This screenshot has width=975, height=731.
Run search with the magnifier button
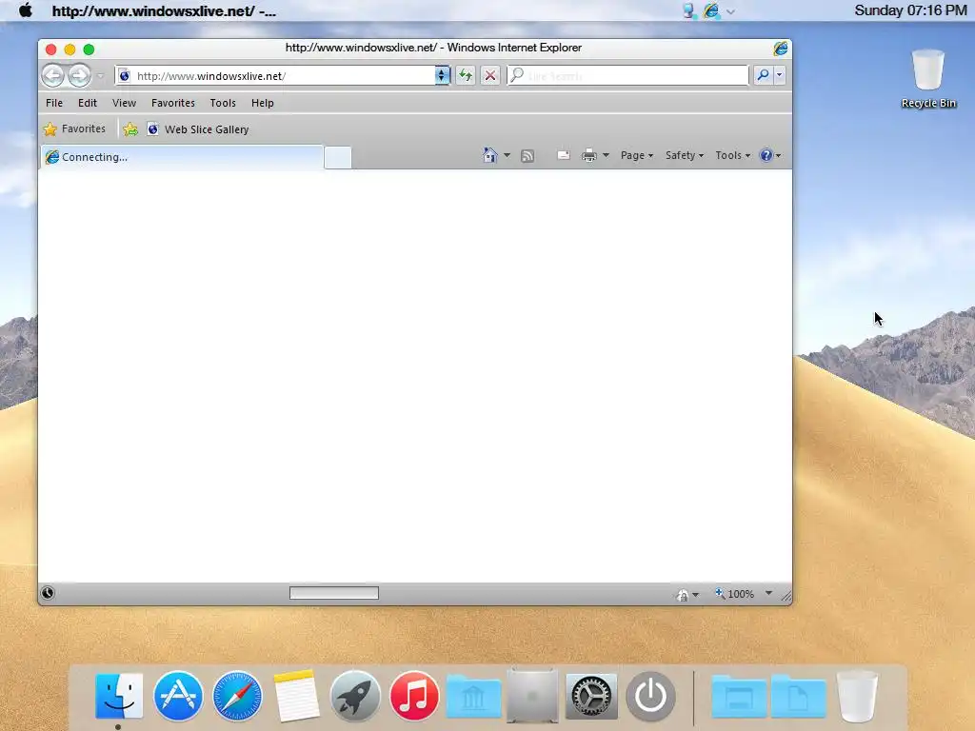[x=763, y=75]
